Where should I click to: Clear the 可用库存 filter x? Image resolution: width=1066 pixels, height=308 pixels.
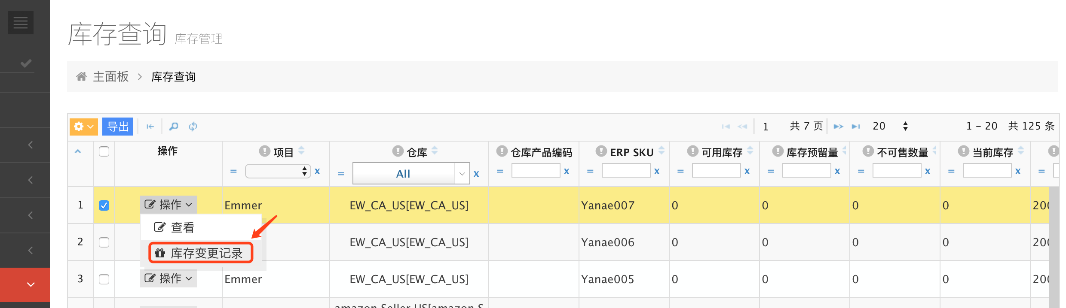(747, 171)
